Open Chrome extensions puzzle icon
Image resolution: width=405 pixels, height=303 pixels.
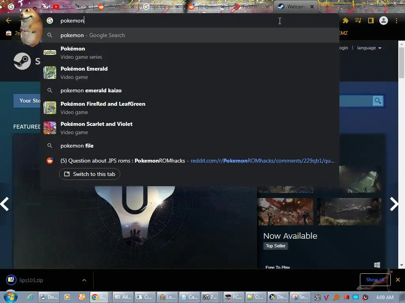click(x=345, y=21)
